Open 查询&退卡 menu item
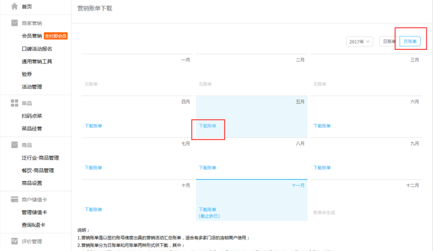Image resolution: width=433 pixels, height=251 pixels. [x=34, y=225]
